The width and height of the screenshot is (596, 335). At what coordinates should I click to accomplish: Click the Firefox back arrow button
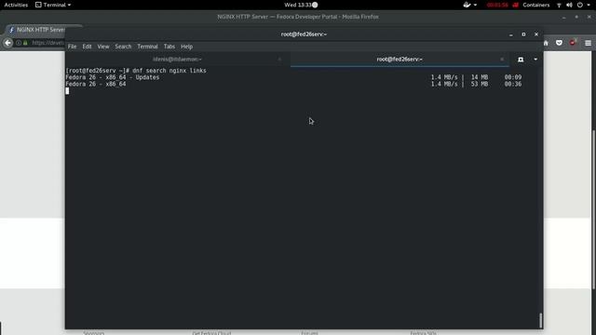click(8, 43)
